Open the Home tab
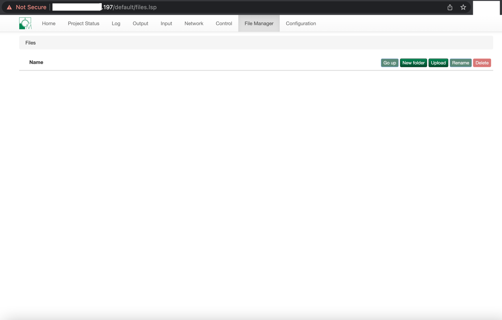This screenshot has width=502, height=320. (x=48, y=23)
